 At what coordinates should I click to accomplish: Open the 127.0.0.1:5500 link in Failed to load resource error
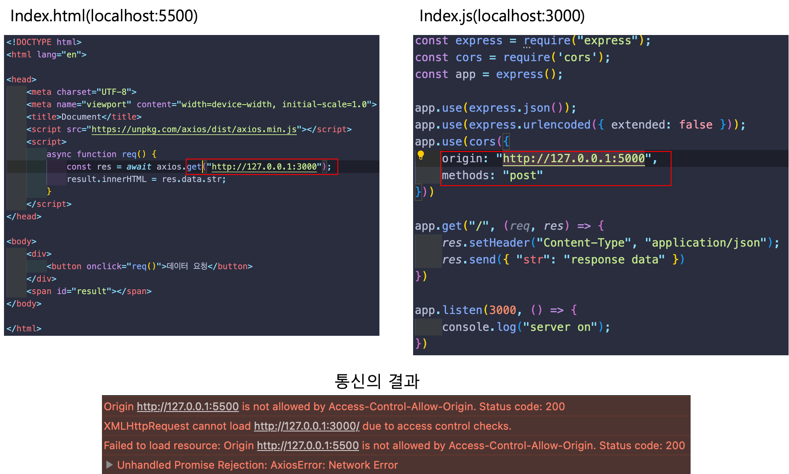(x=308, y=446)
